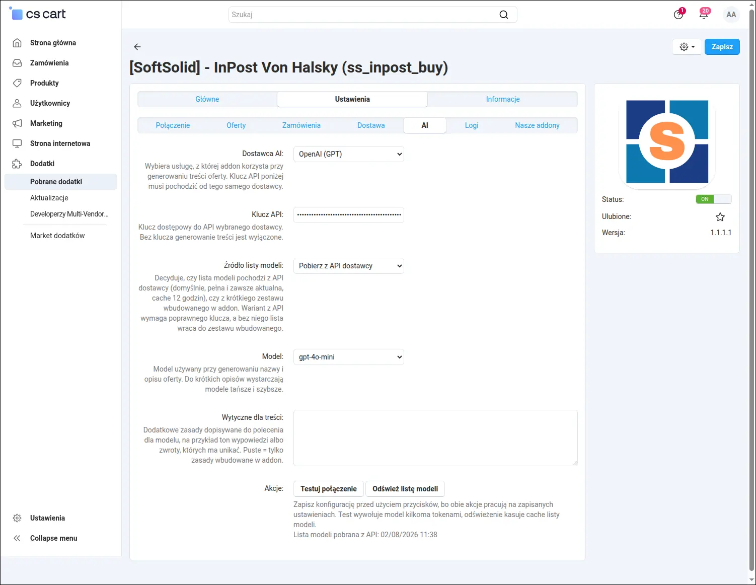Click the Strona internetowa monitor icon
The width and height of the screenshot is (756, 585).
17,143
